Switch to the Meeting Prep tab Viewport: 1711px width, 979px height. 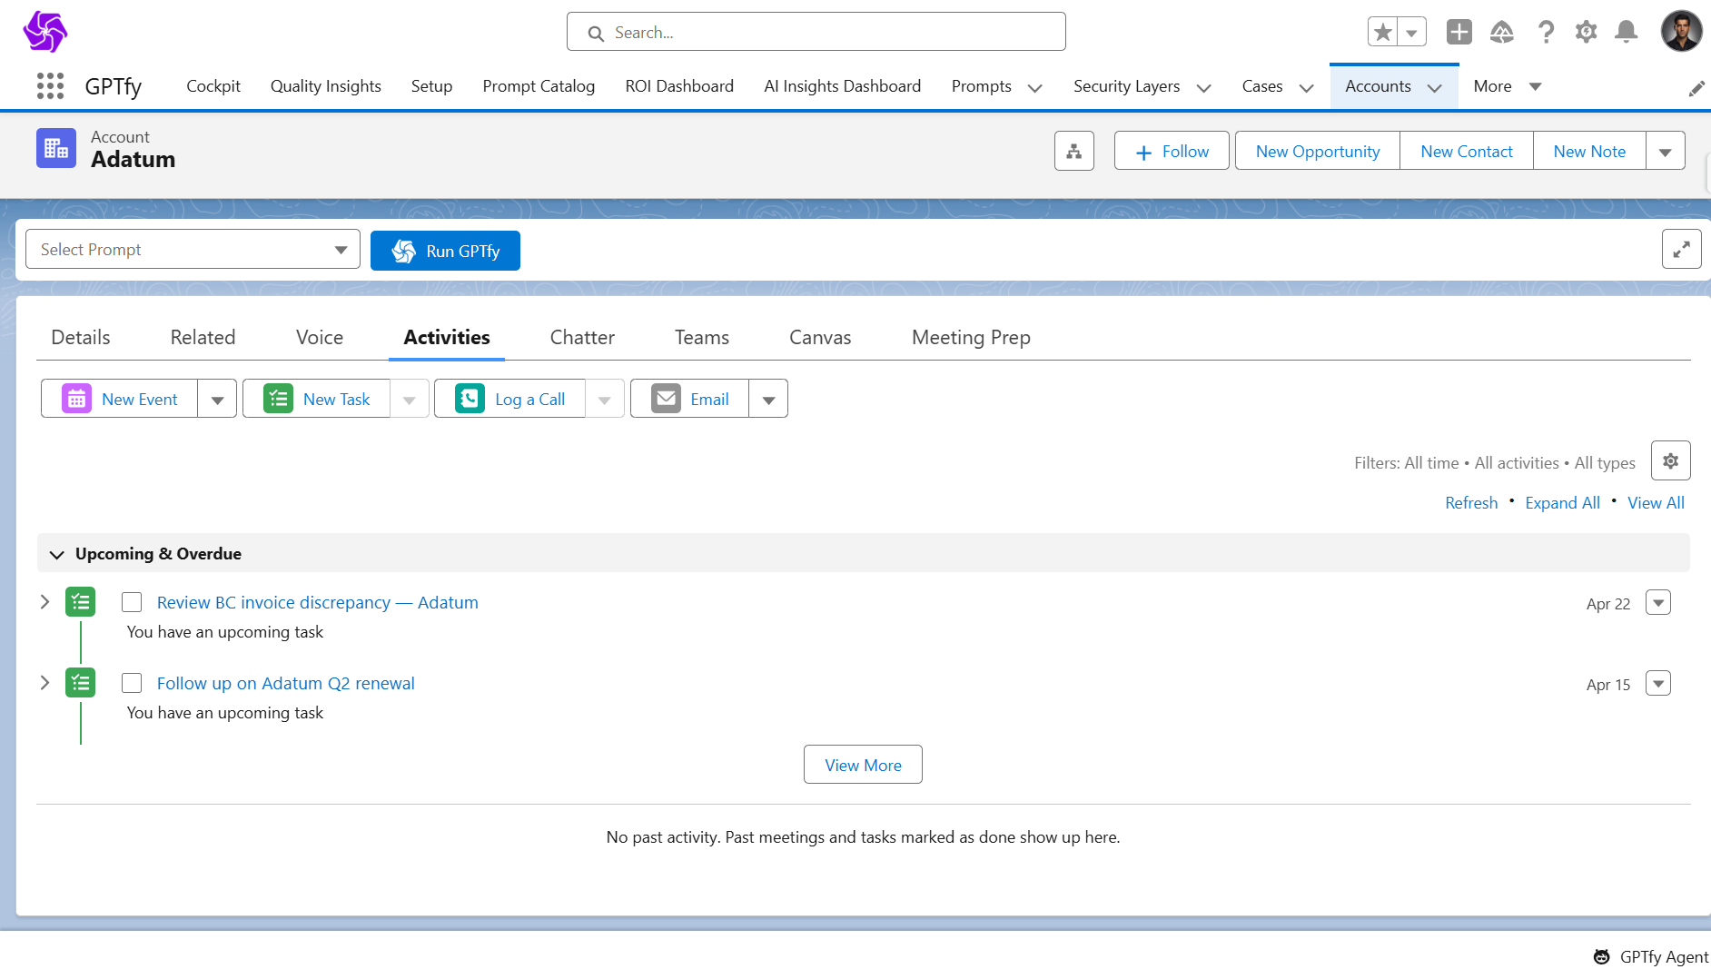[x=971, y=338]
